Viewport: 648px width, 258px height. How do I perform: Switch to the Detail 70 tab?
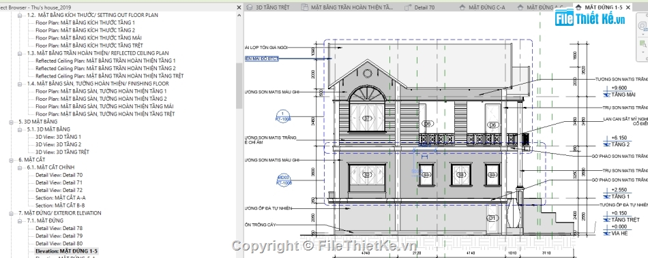424,7
